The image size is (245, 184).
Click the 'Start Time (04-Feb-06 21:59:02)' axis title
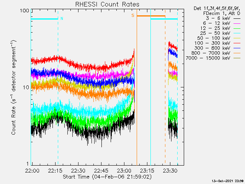pos(107,177)
